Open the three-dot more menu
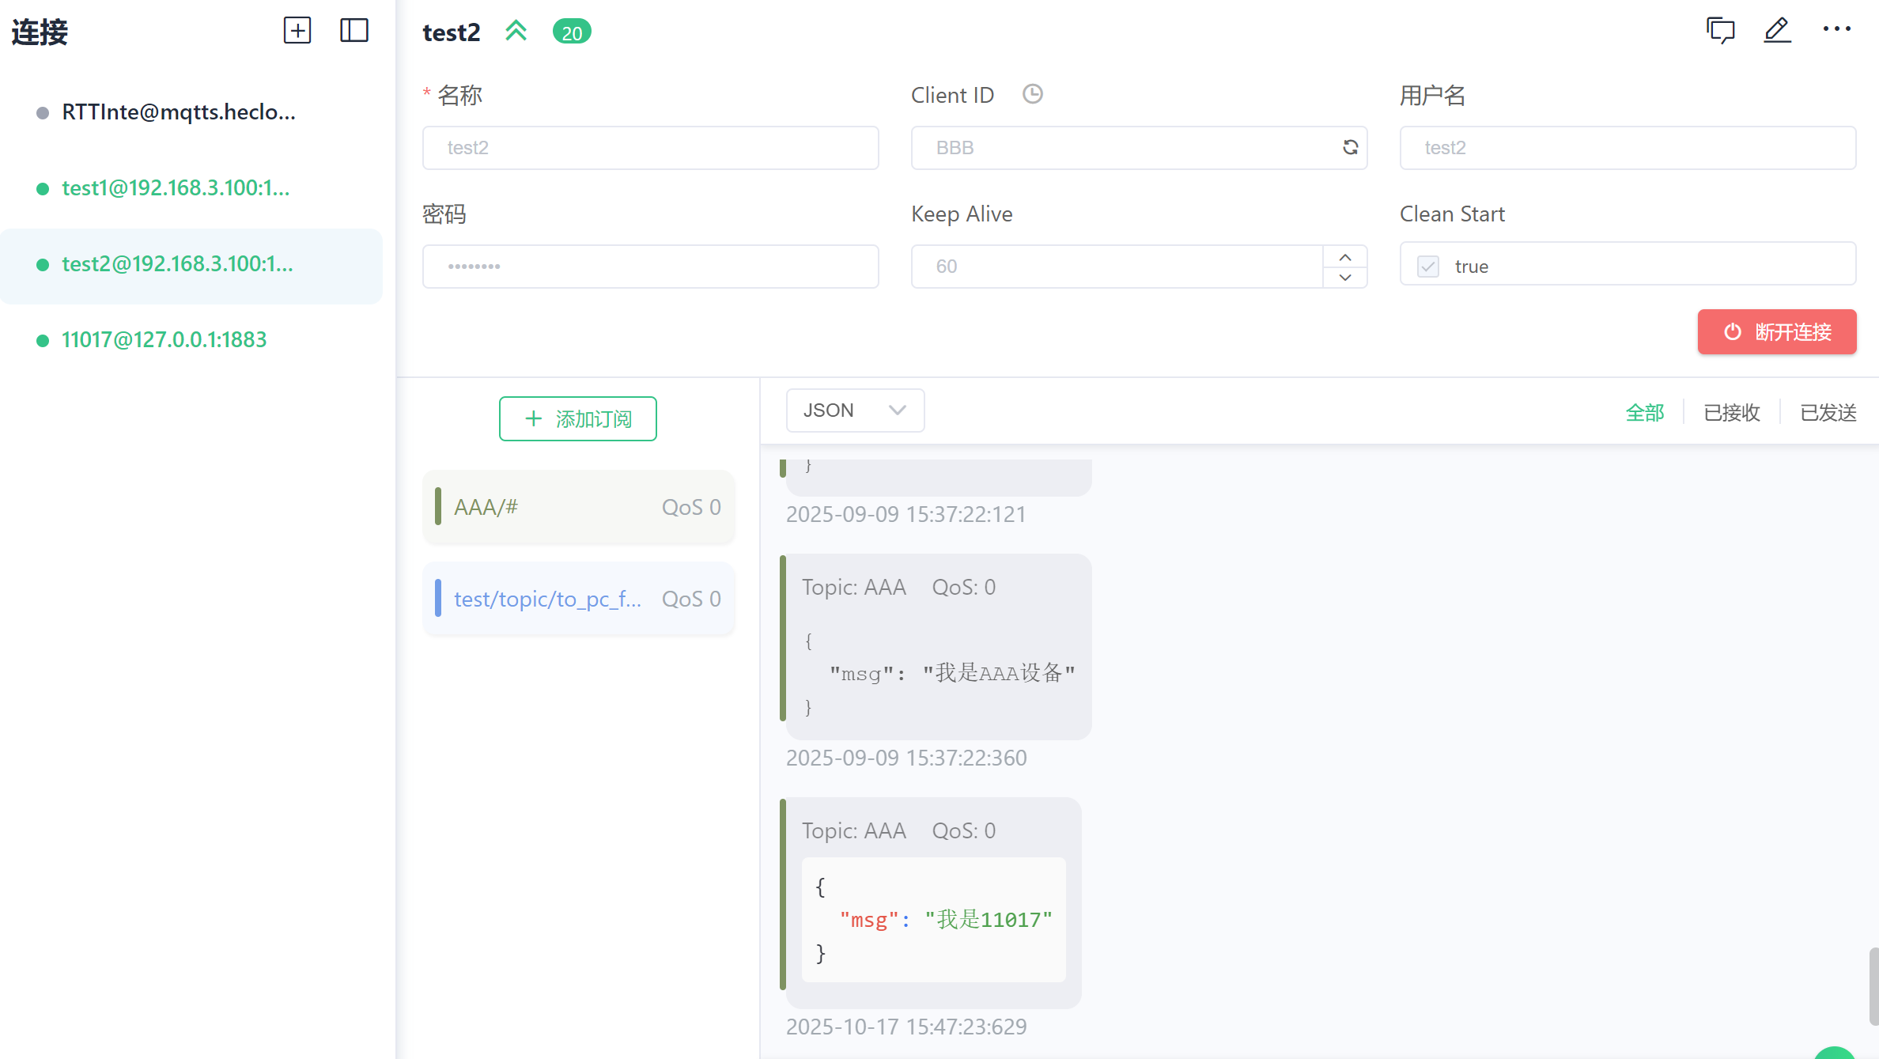This screenshot has height=1059, width=1879. (x=1836, y=29)
